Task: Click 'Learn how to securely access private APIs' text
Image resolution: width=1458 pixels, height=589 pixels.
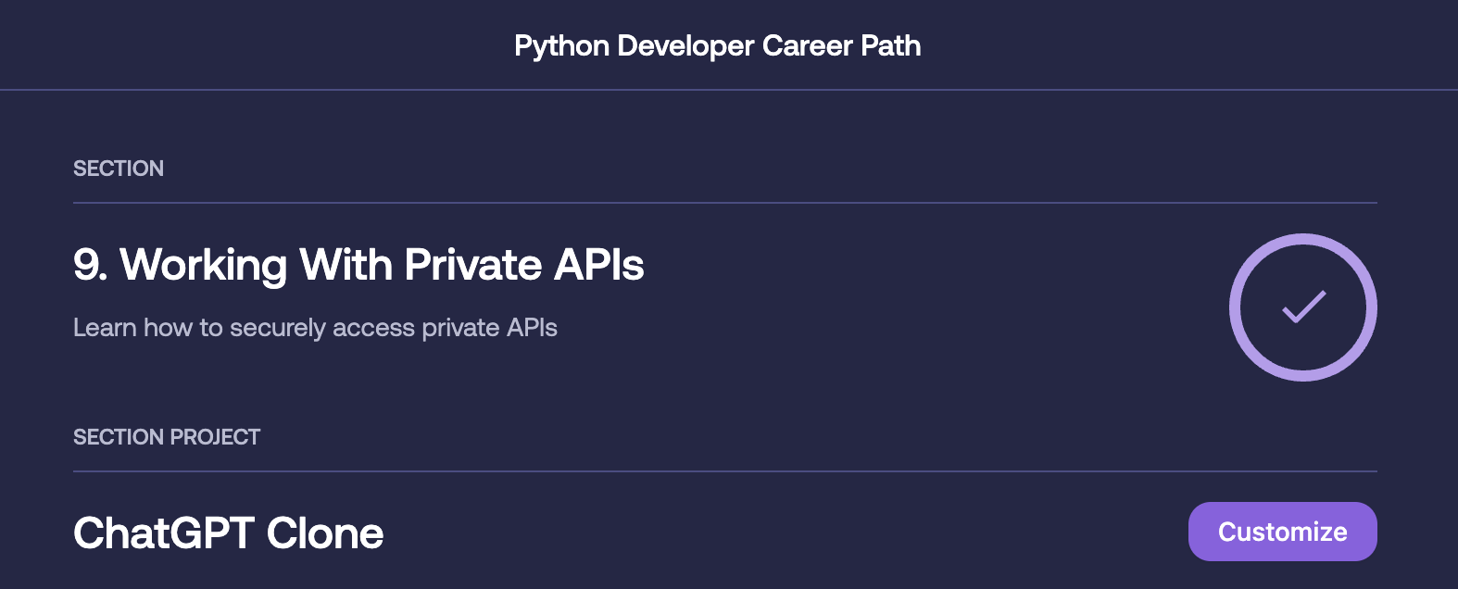Action: point(315,328)
